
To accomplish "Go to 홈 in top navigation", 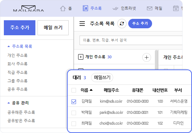I will (x=70, y=8).
